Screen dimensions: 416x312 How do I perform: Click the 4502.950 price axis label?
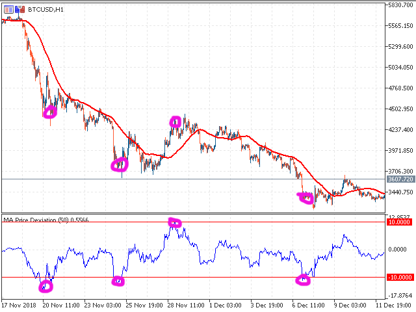pos(400,109)
